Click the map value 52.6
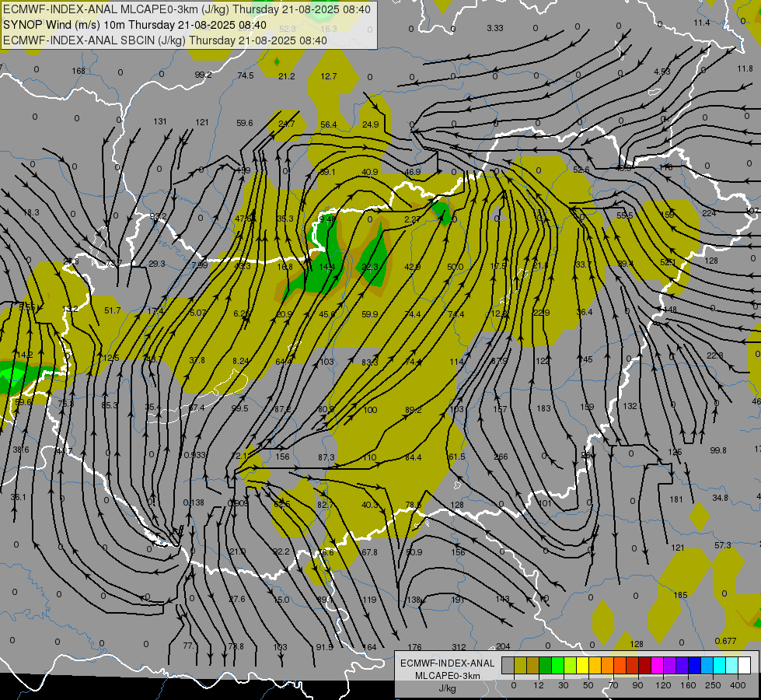Image resolution: width=761 pixels, height=700 pixels. [x=581, y=170]
